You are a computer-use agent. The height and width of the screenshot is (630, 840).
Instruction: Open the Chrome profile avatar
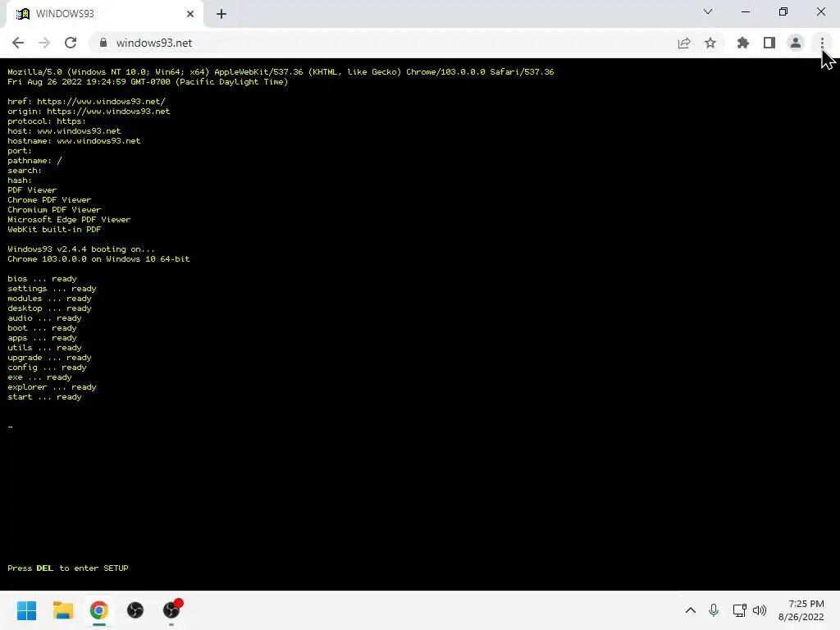(796, 43)
